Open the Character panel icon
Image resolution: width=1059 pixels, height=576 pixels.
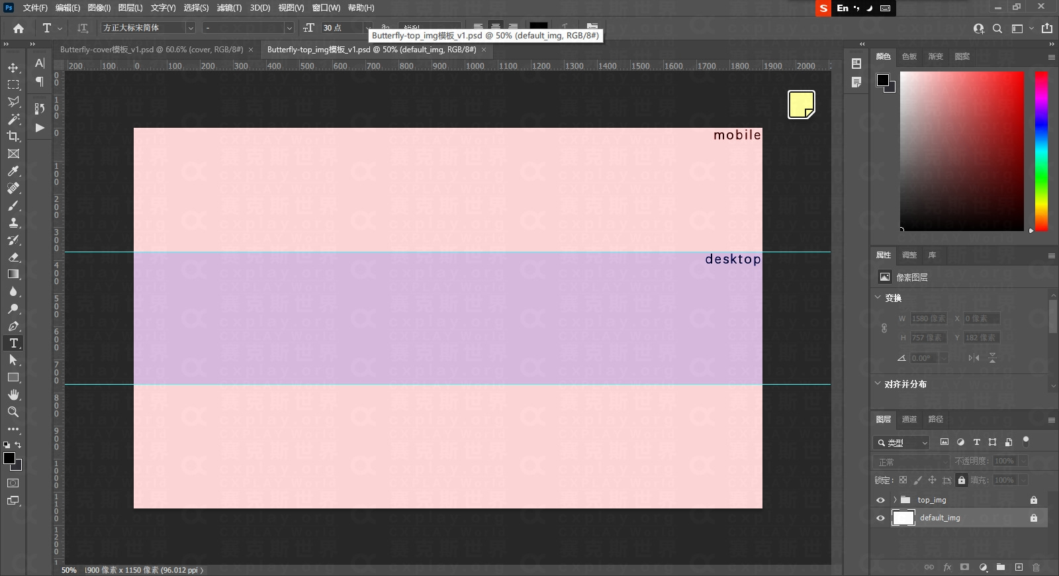pos(40,63)
